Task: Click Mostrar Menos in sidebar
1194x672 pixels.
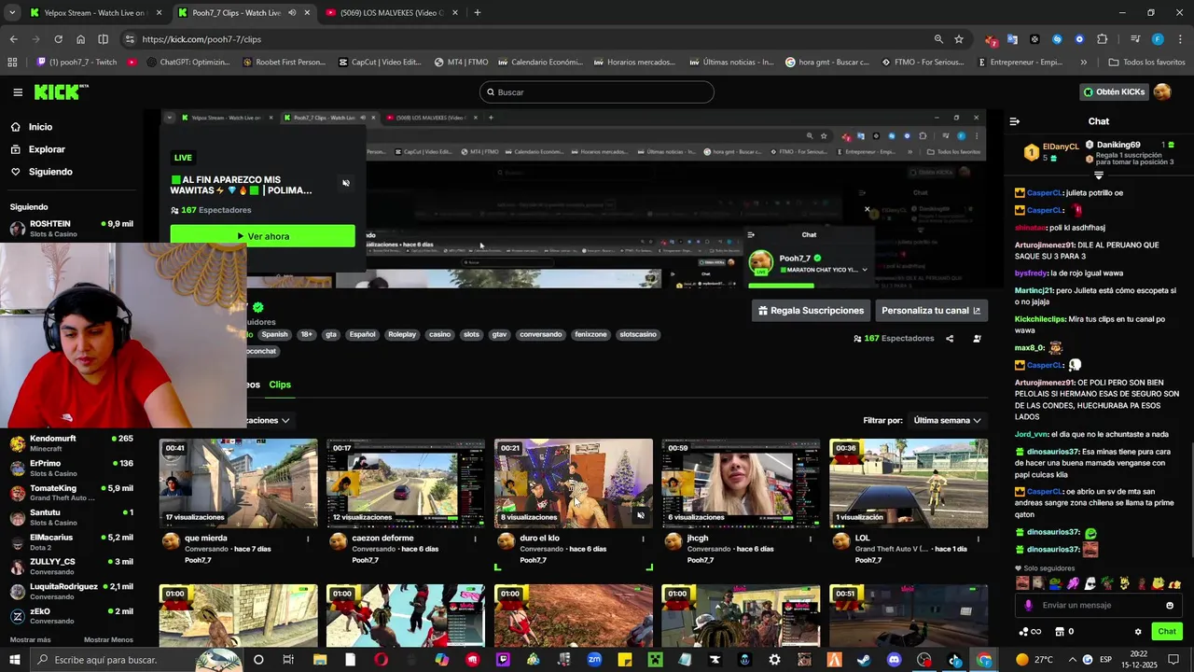Action: (x=108, y=639)
